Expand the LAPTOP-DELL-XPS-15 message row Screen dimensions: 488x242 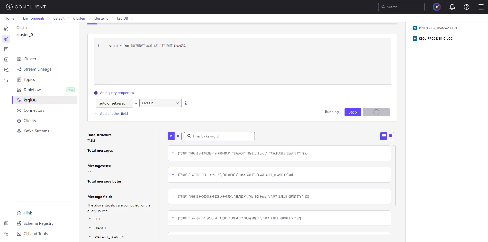(x=173, y=175)
